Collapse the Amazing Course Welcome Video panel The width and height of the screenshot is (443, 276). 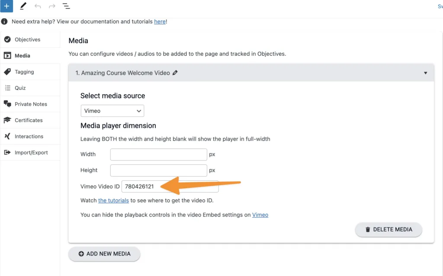click(425, 73)
